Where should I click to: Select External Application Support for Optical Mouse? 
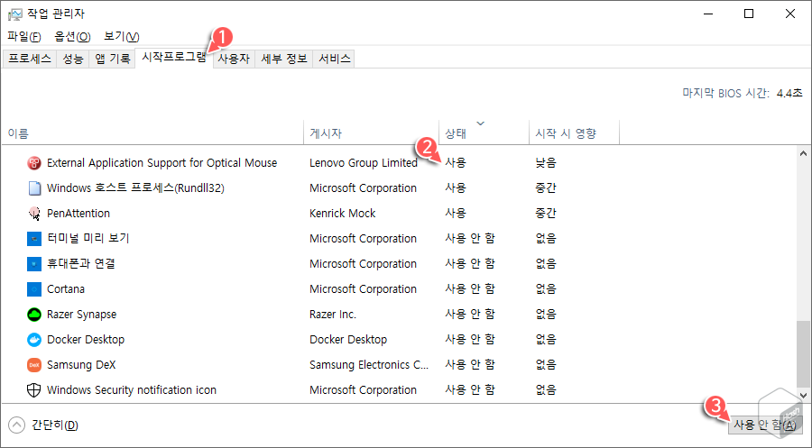pyautogui.click(x=161, y=163)
